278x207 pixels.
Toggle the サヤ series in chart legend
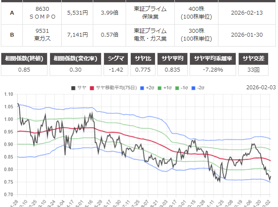pos(79,88)
